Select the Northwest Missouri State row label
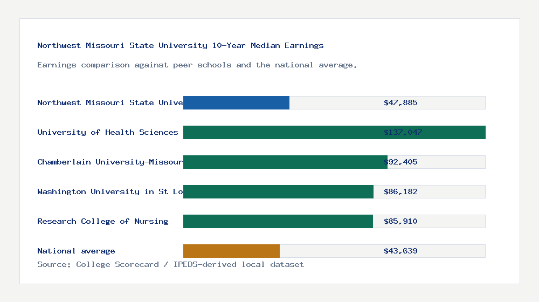 (x=110, y=102)
